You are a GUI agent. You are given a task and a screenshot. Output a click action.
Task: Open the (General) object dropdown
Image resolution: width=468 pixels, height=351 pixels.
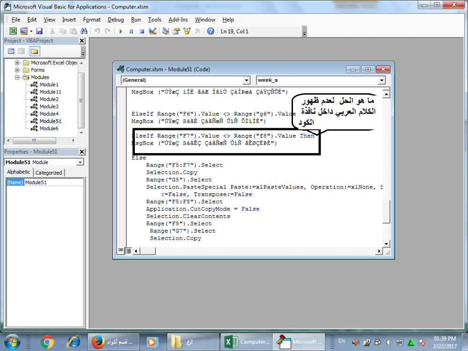(246, 80)
